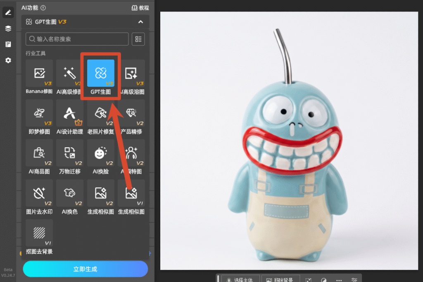This screenshot has height=282, width=423.
Task: Open the 产品精修 tool
Action: [x=131, y=117]
